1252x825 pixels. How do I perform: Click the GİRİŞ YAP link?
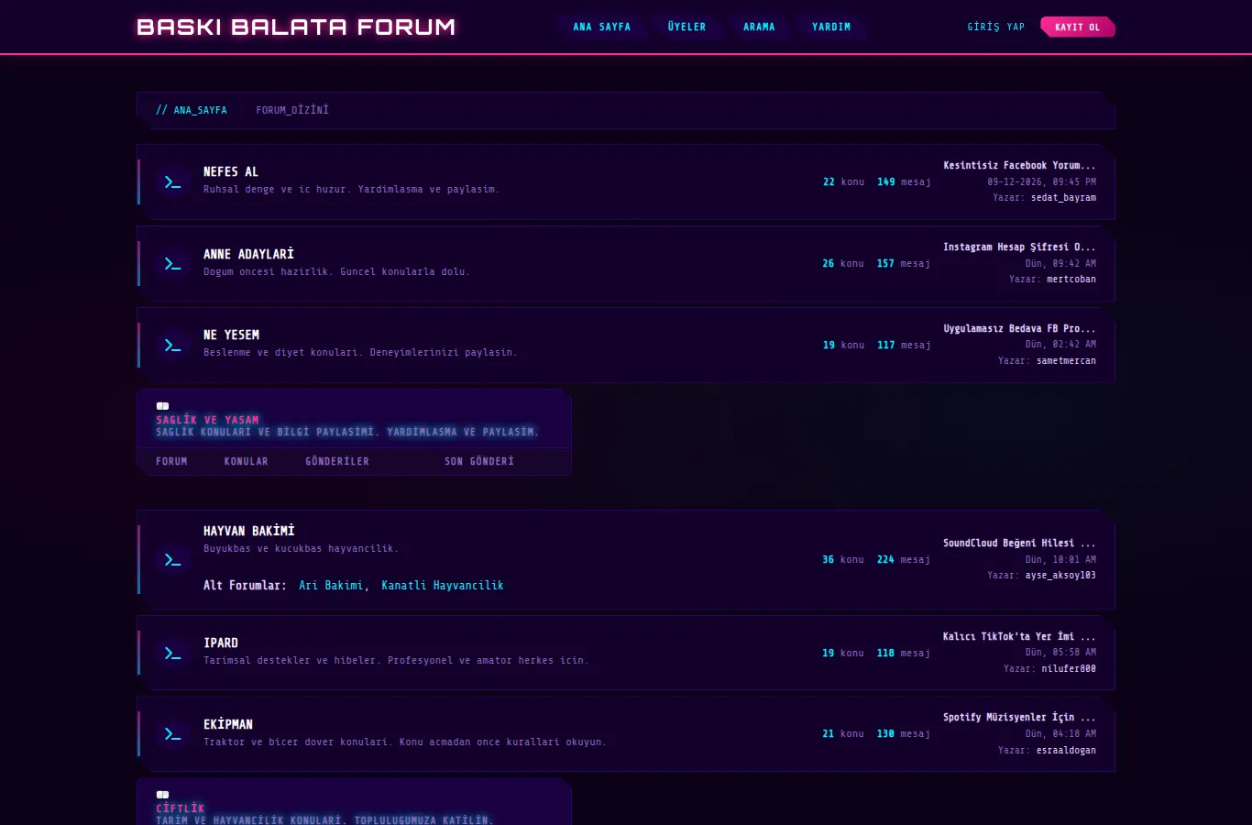[x=996, y=27]
